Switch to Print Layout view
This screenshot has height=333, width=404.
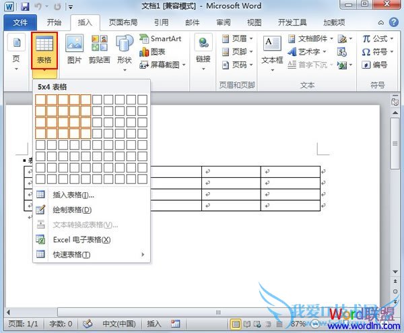[x=236, y=324]
